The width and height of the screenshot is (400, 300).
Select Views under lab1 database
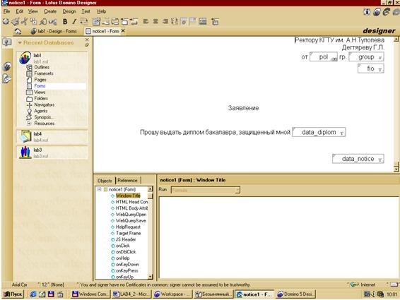point(40,92)
